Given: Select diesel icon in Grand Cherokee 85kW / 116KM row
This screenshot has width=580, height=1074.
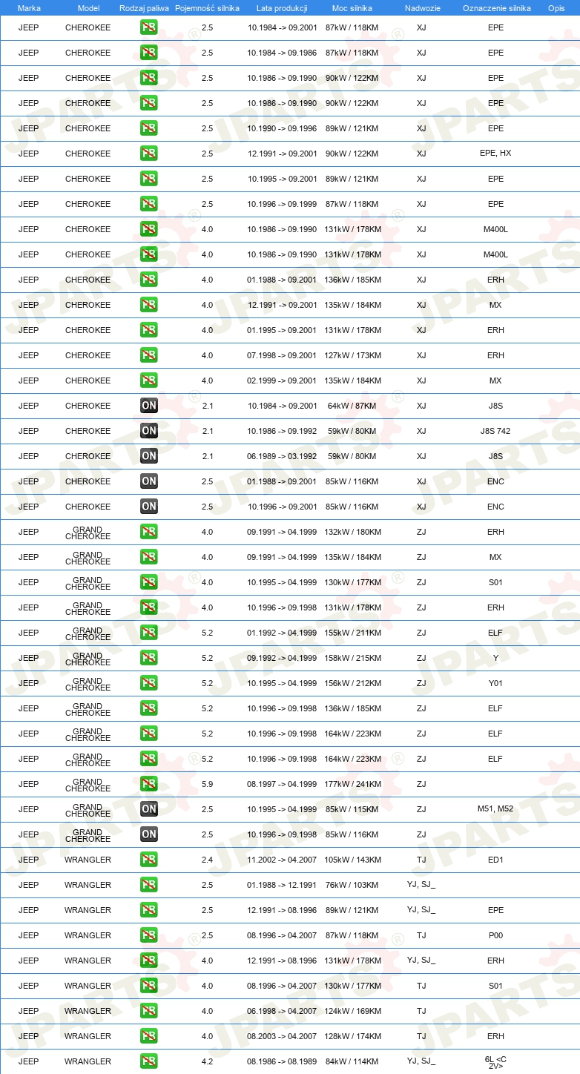Looking at the screenshot, I should pos(149,834).
